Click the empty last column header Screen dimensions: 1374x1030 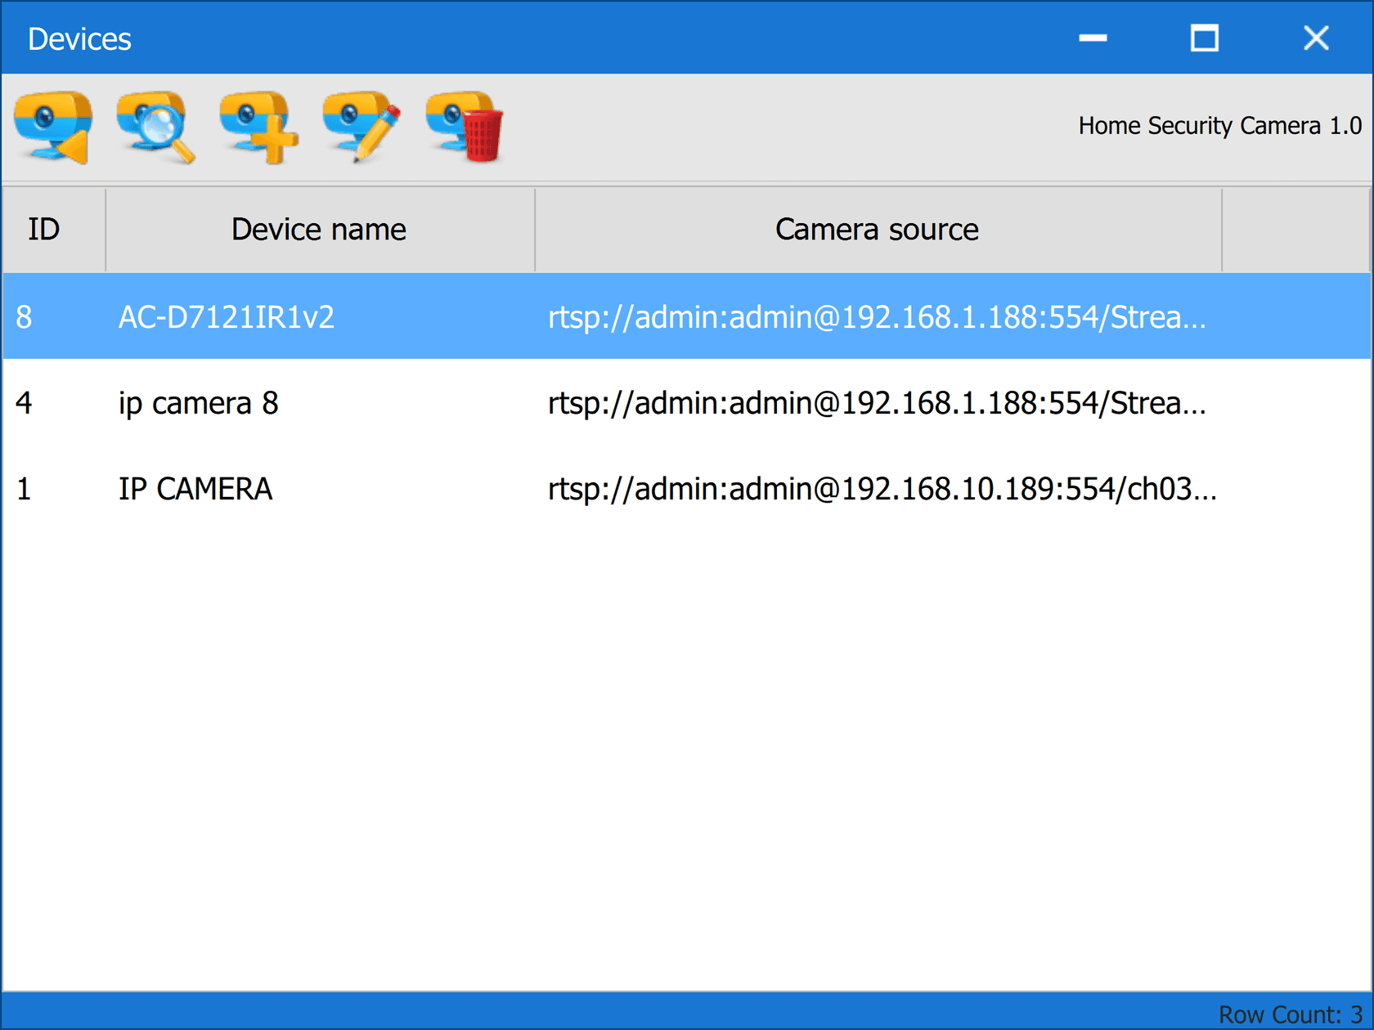click(1295, 230)
